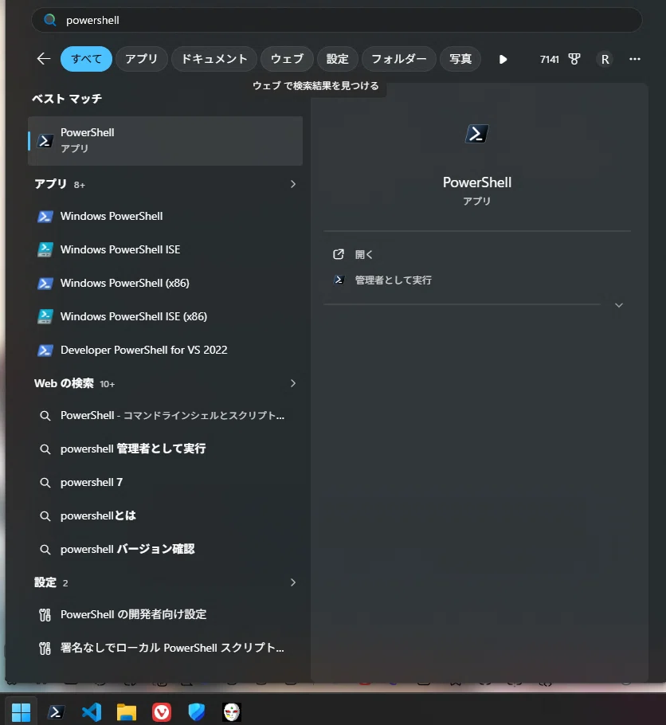
Task: Open the R account avatar
Action: point(605,59)
